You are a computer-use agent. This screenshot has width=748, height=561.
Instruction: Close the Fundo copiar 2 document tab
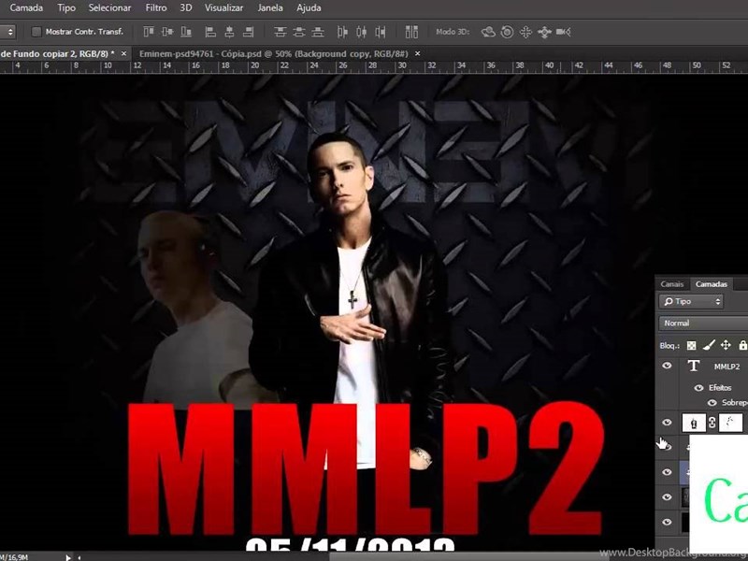click(124, 54)
